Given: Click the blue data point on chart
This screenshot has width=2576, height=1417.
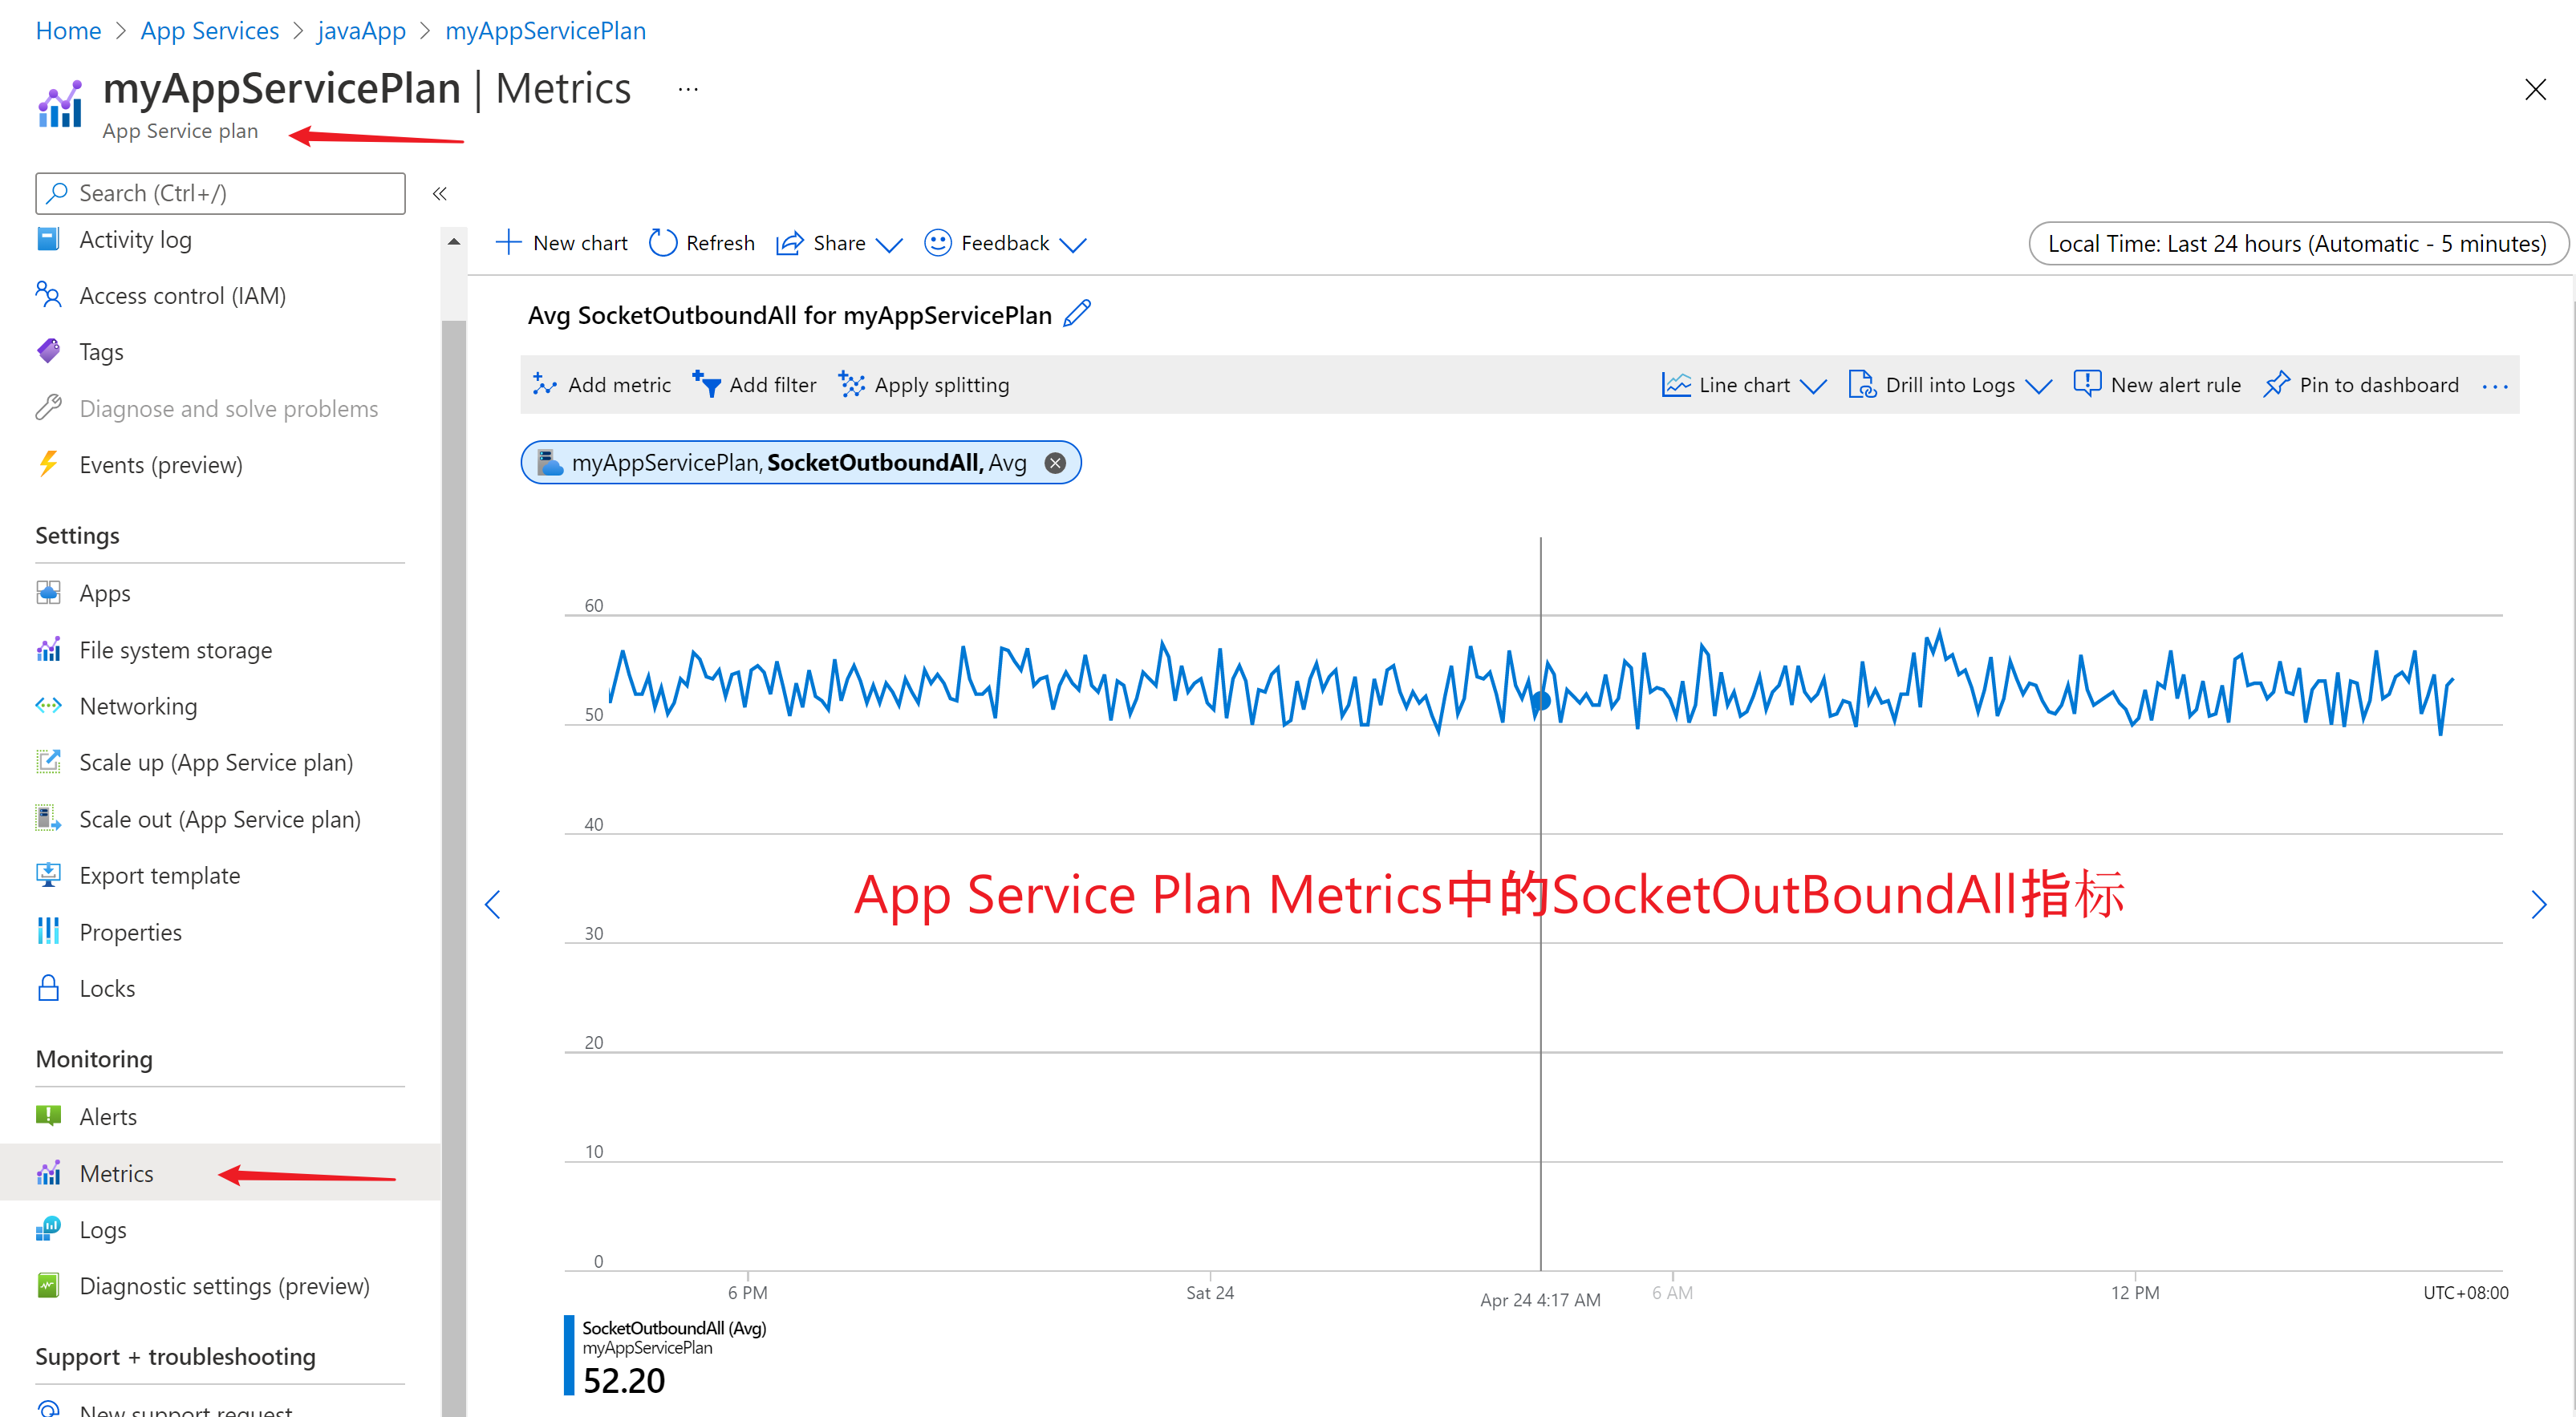Looking at the screenshot, I should [1540, 702].
